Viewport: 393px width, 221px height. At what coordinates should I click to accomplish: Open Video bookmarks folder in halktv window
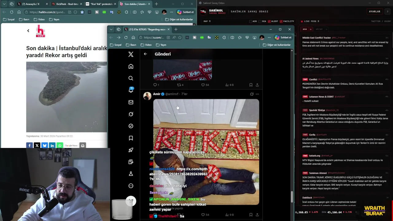point(39,19)
